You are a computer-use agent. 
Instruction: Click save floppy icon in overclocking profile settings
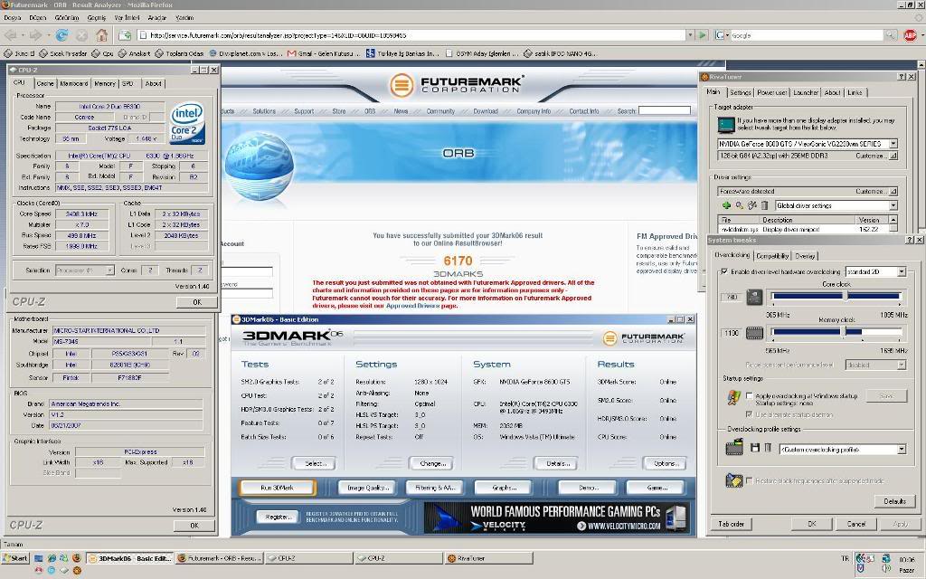(755, 449)
